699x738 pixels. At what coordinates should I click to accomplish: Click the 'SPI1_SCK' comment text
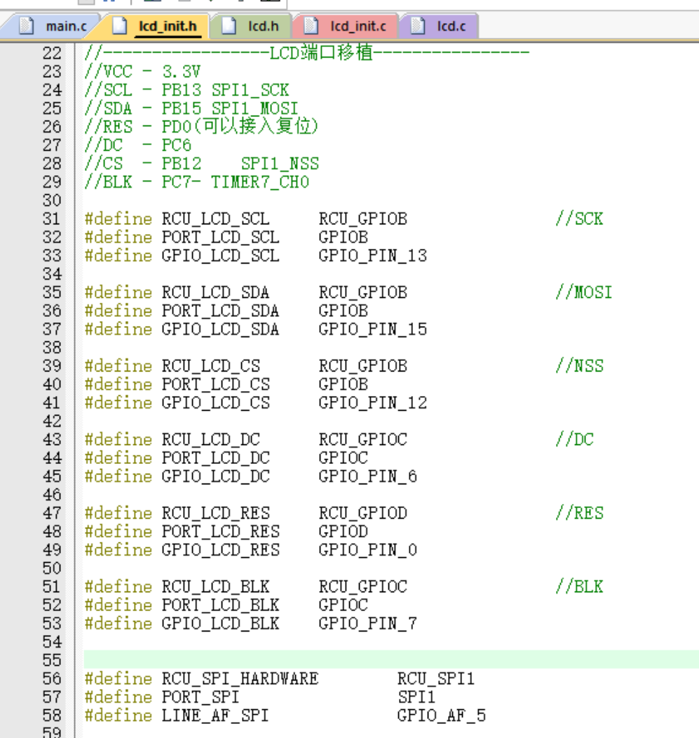pyautogui.click(x=250, y=90)
